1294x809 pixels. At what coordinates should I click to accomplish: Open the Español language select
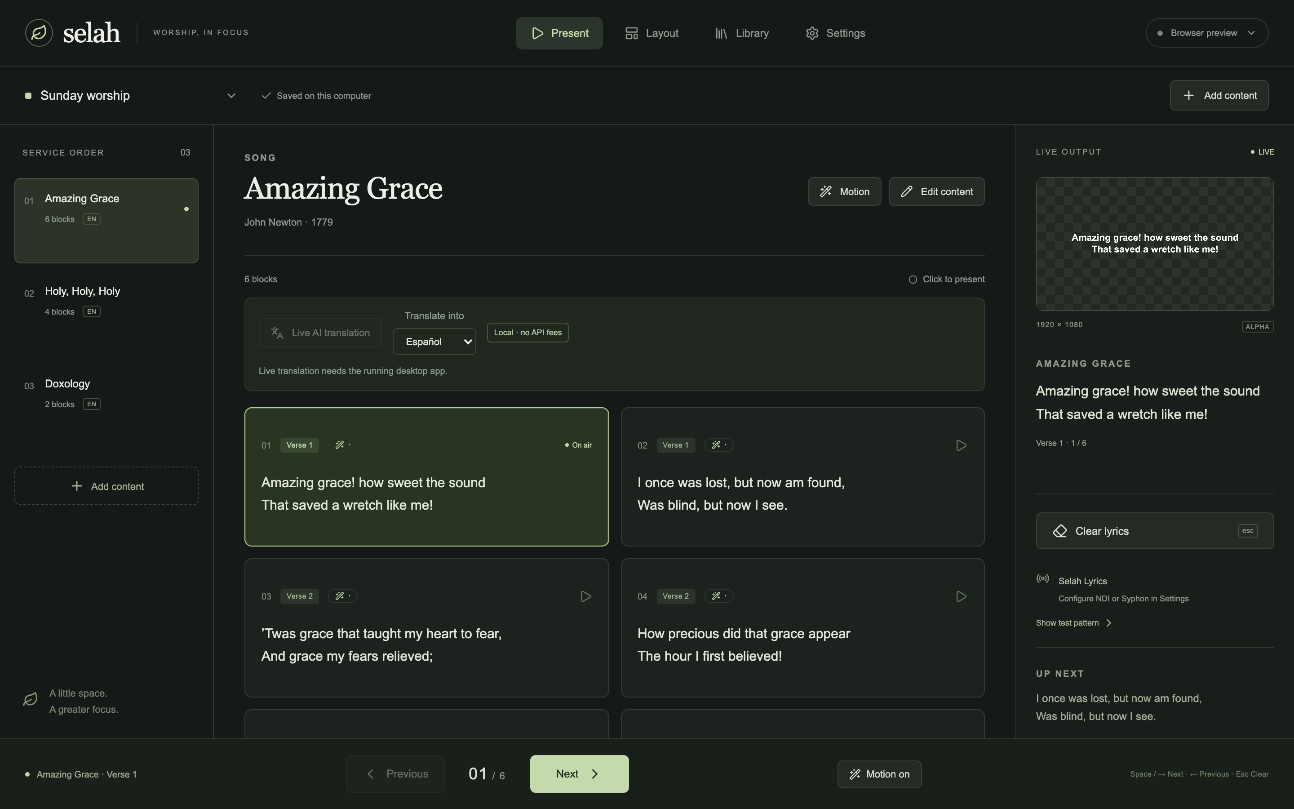coord(434,342)
